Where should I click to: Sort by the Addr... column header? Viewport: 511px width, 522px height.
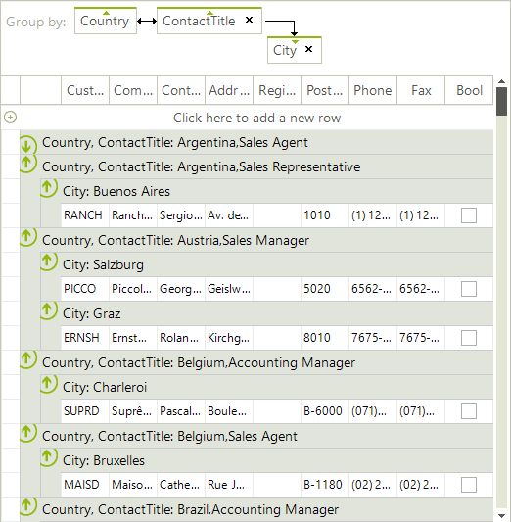click(x=229, y=90)
